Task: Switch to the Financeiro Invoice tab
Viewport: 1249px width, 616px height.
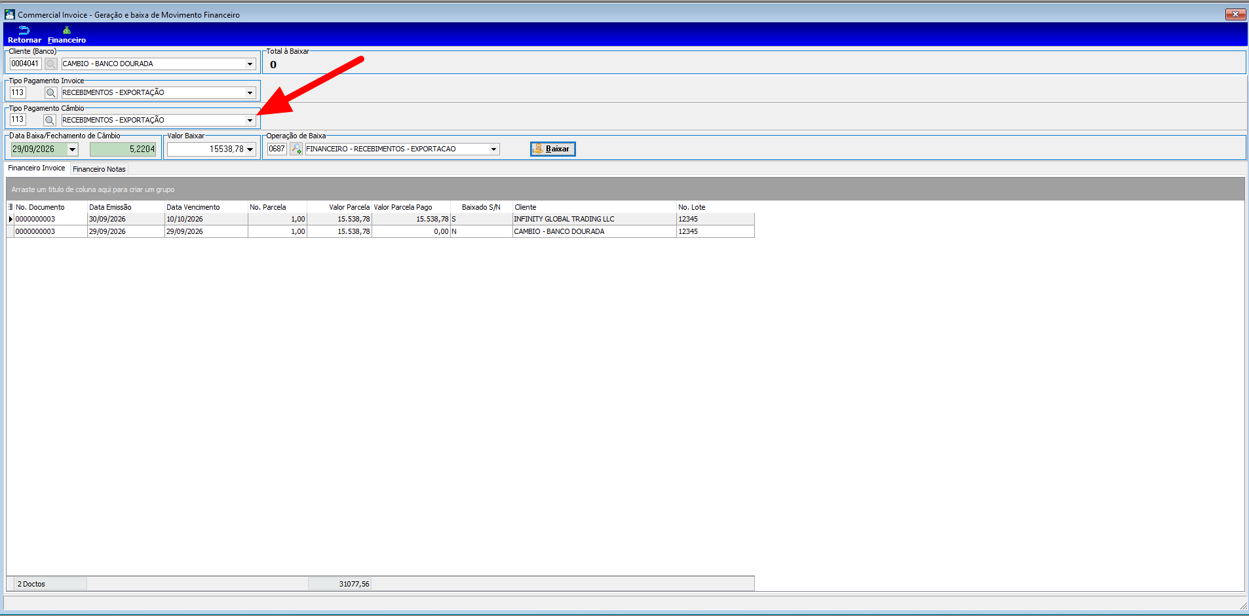Action: tap(37, 168)
